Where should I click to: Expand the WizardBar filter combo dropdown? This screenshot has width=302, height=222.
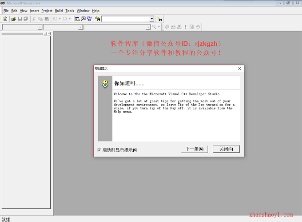coord(81,27)
